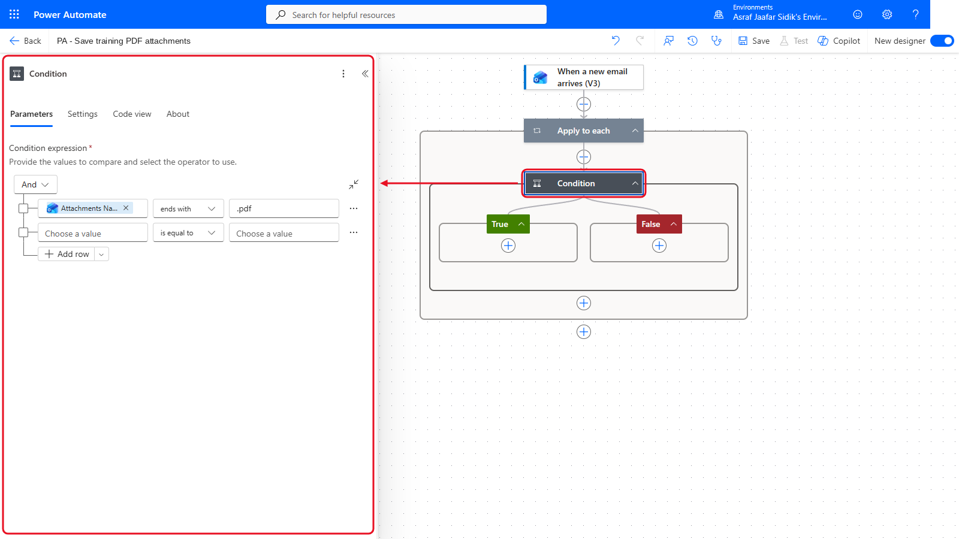The height and width of the screenshot is (539, 959).
Task: Switch to the About tab
Action: (178, 114)
